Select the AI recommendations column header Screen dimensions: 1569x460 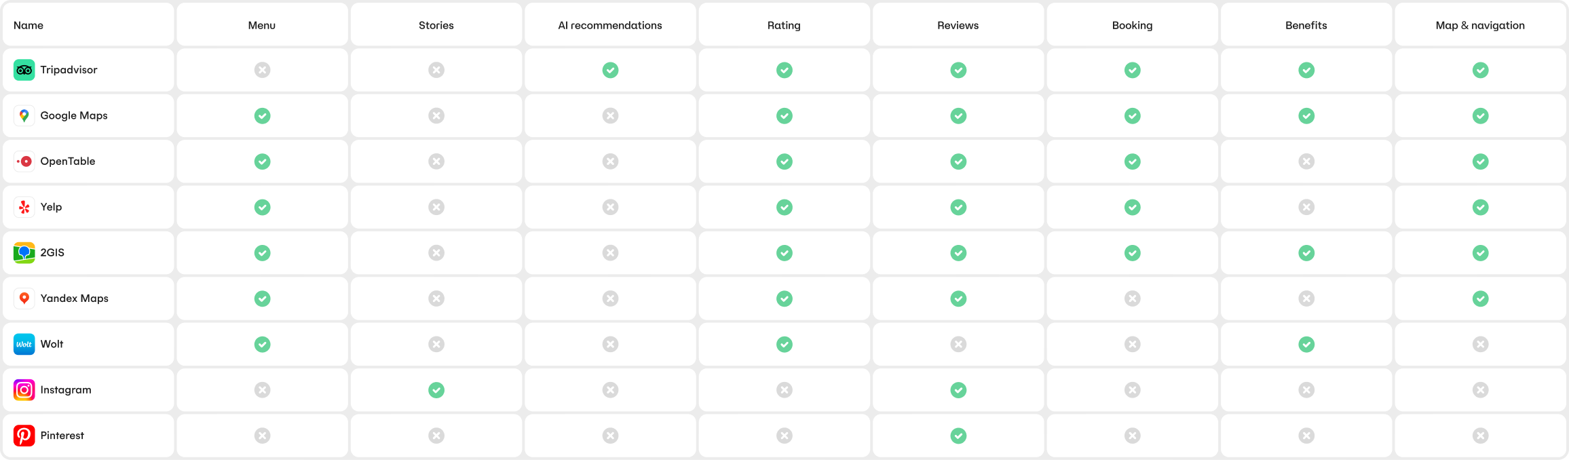pyautogui.click(x=610, y=25)
